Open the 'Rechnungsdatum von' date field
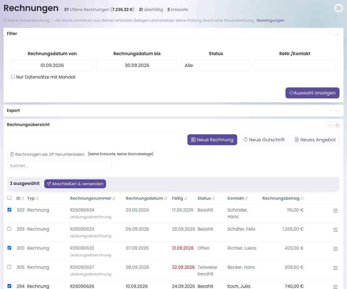 pos(52,65)
